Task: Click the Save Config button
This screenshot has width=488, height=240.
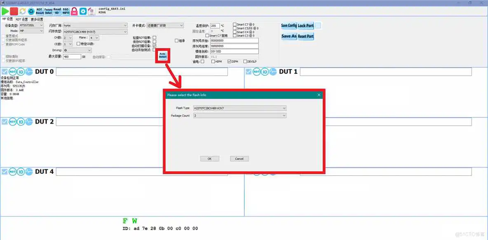Action: 289,26
